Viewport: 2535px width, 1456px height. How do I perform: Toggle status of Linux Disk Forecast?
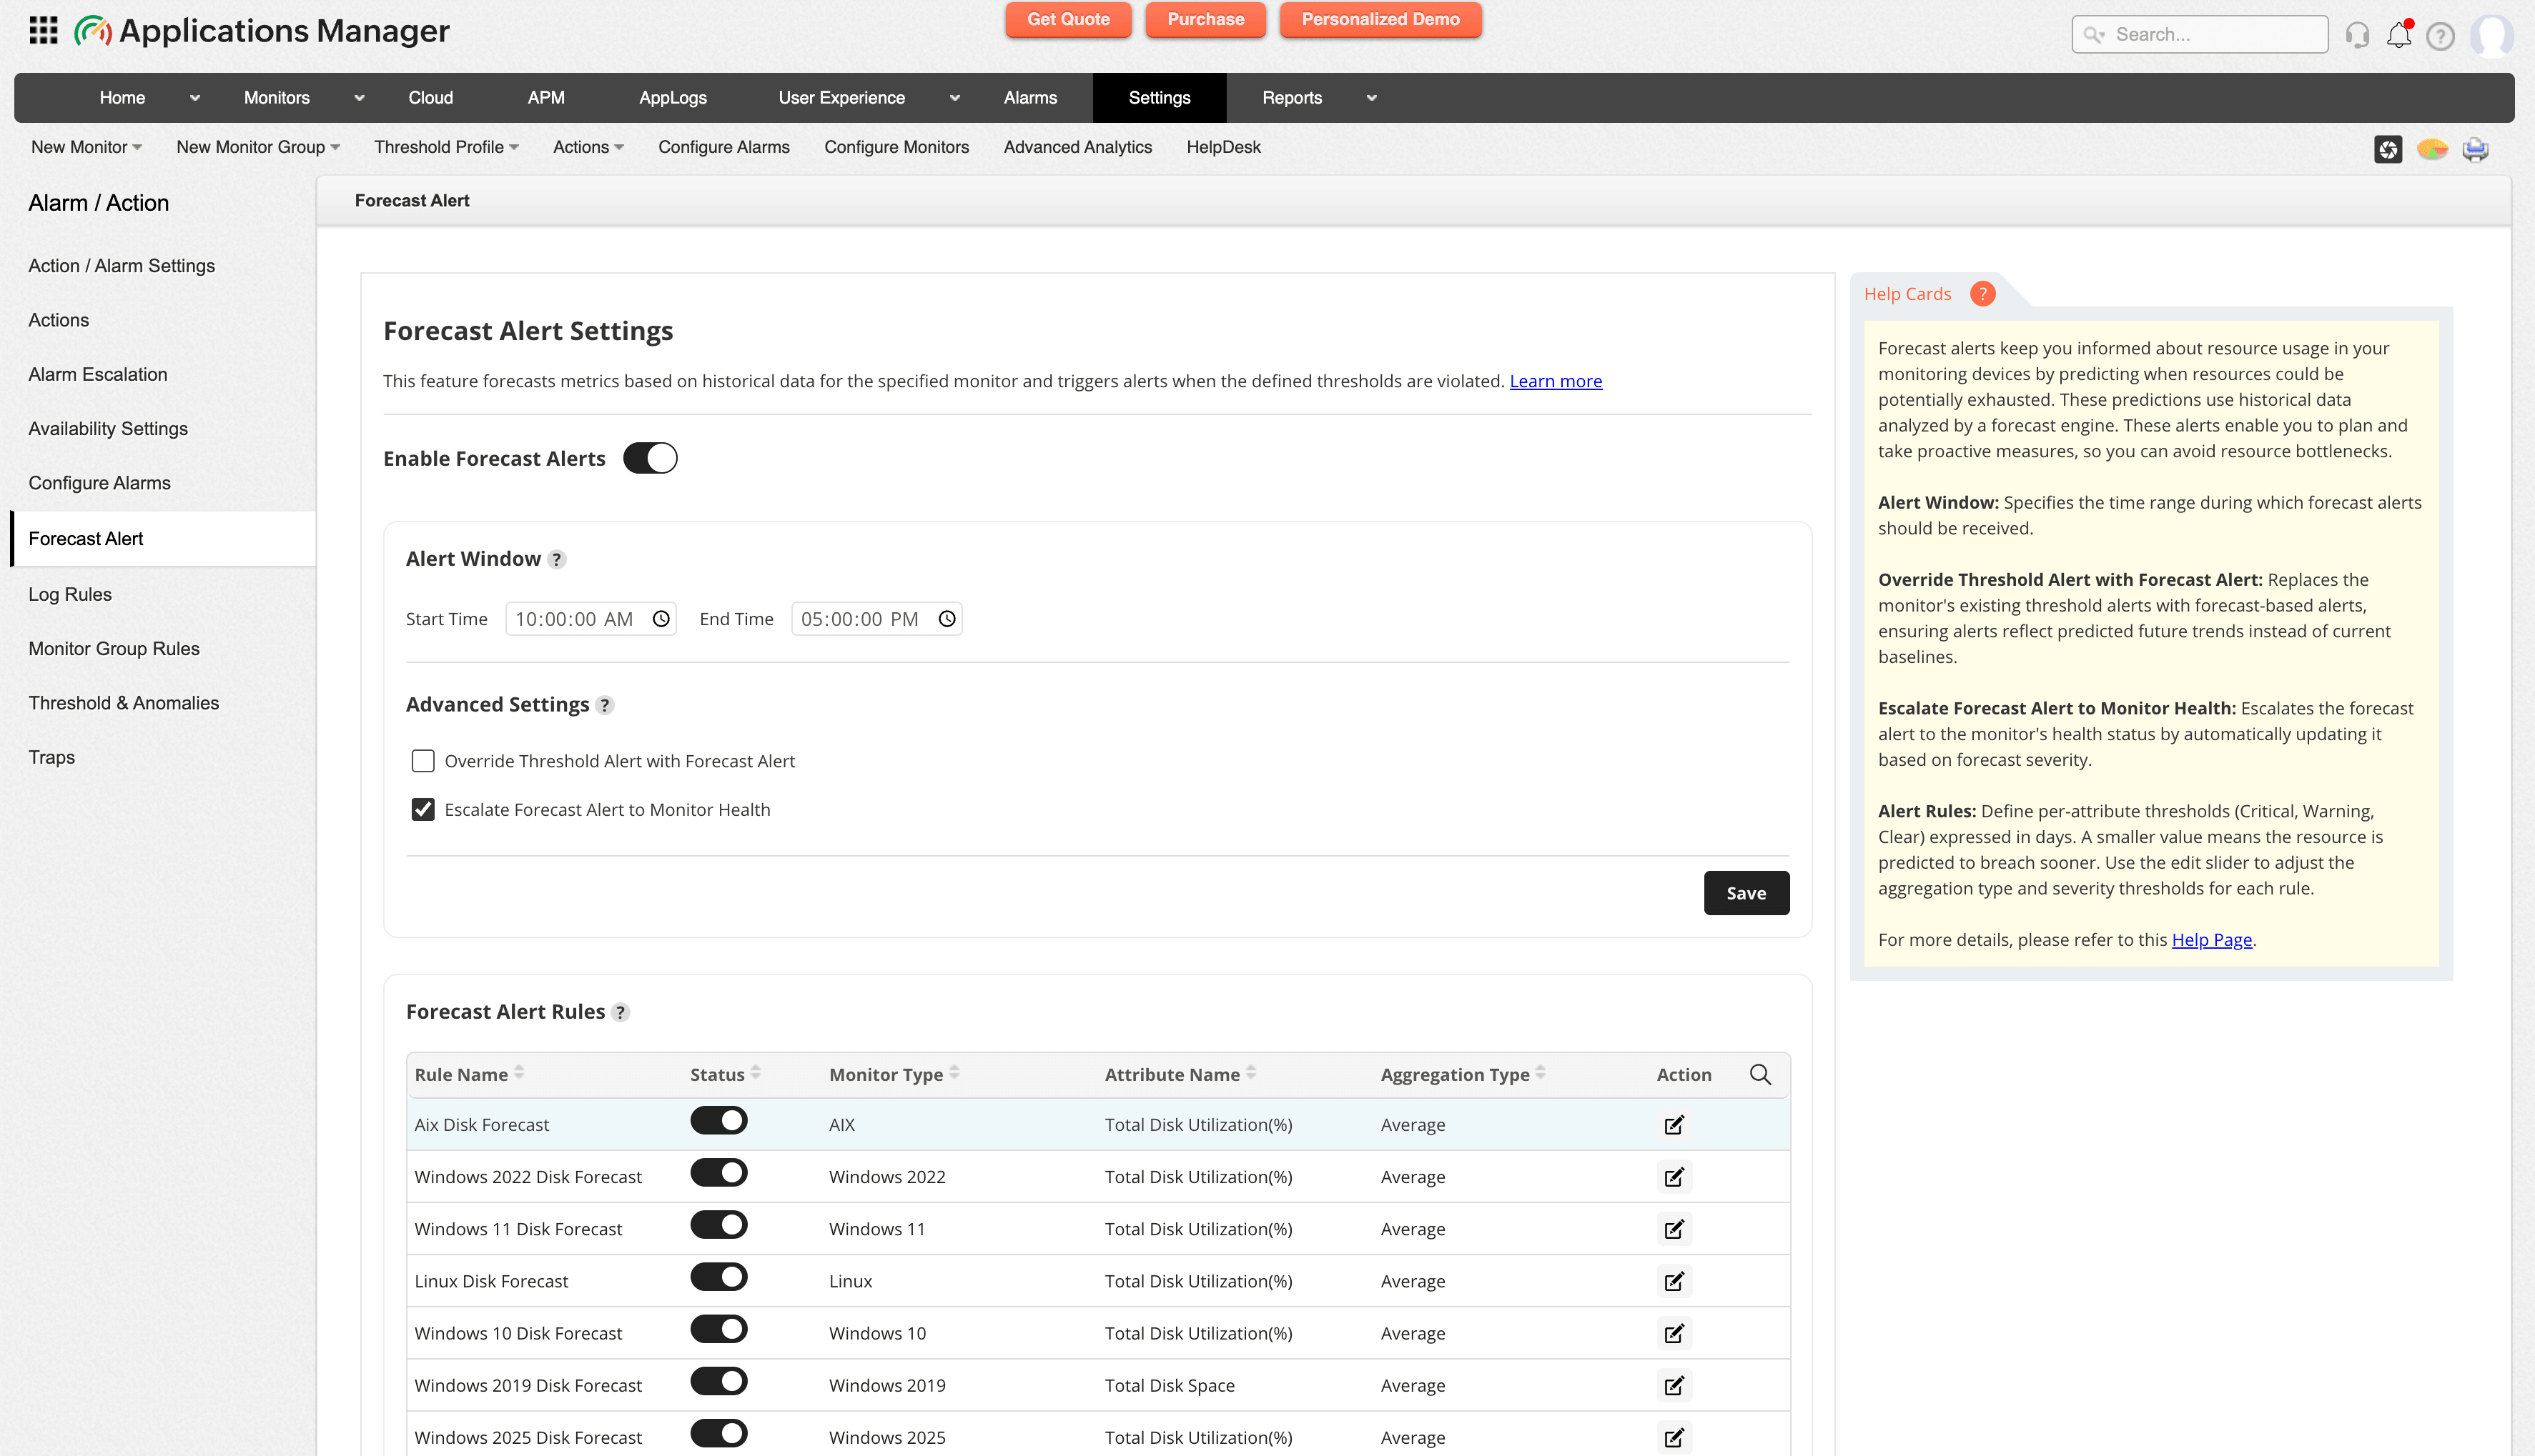(x=718, y=1277)
